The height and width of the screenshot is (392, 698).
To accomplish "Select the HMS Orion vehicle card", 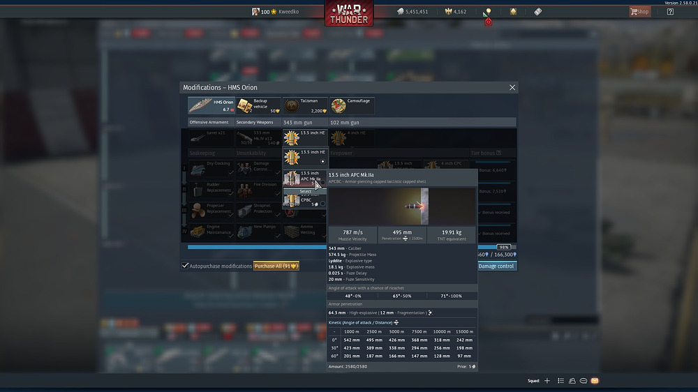I will pos(211,105).
